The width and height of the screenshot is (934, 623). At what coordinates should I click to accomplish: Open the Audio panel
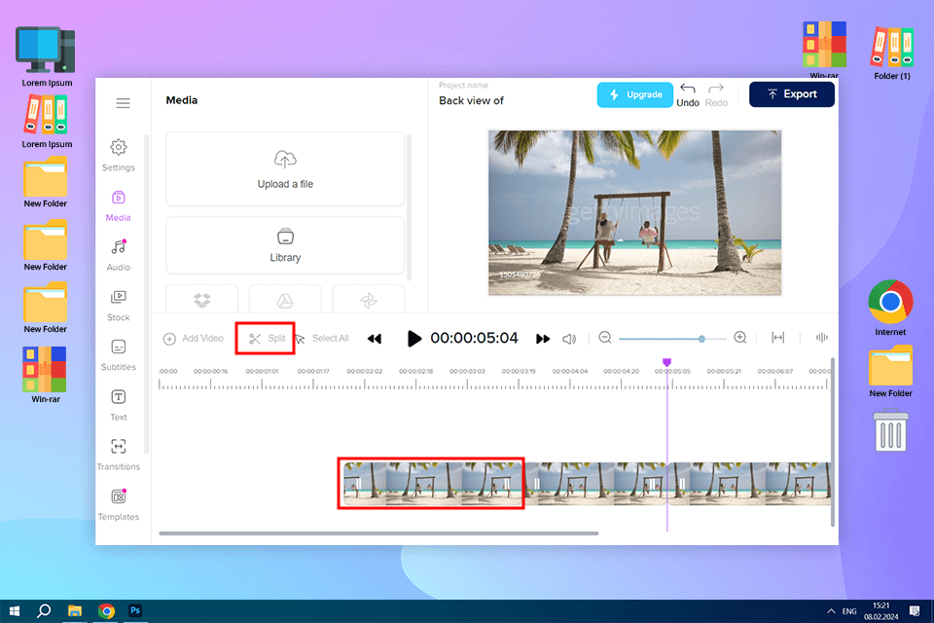click(118, 255)
